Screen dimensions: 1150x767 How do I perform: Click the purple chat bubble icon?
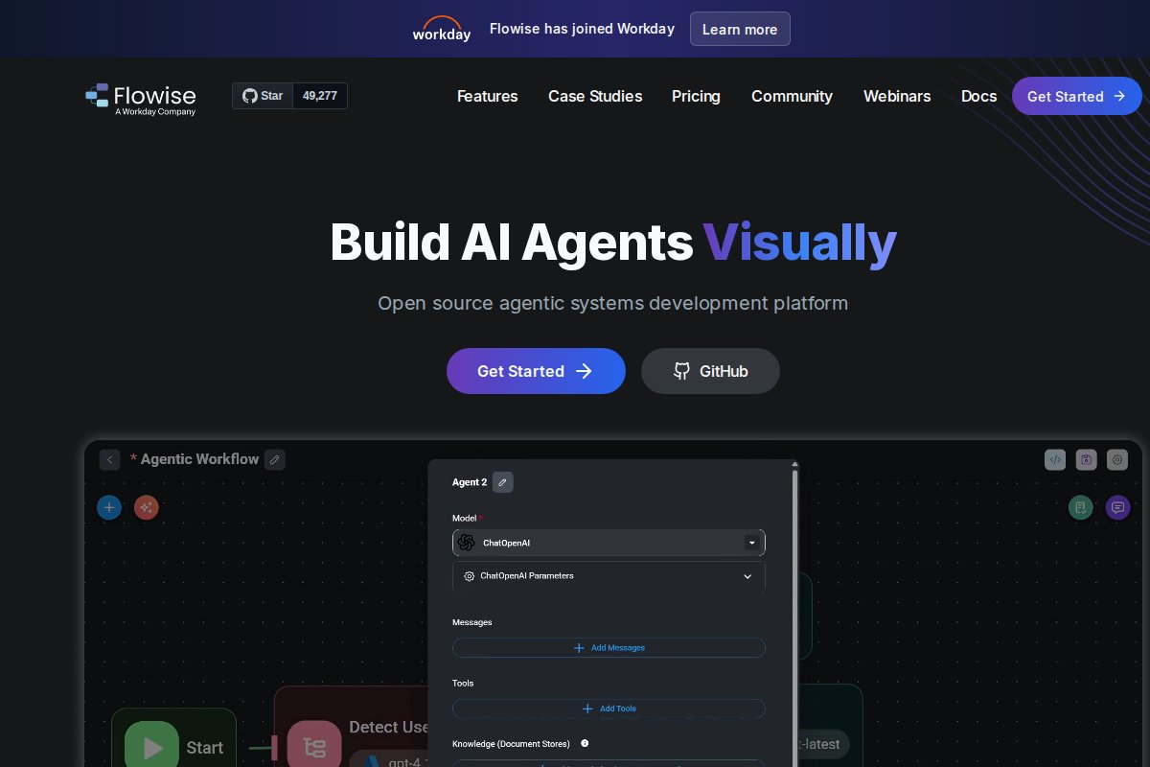point(1117,507)
